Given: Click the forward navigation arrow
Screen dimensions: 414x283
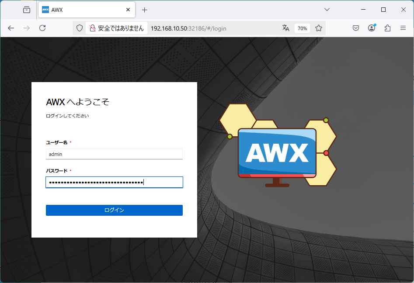Looking at the screenshot, I should (x=27, y=28).
